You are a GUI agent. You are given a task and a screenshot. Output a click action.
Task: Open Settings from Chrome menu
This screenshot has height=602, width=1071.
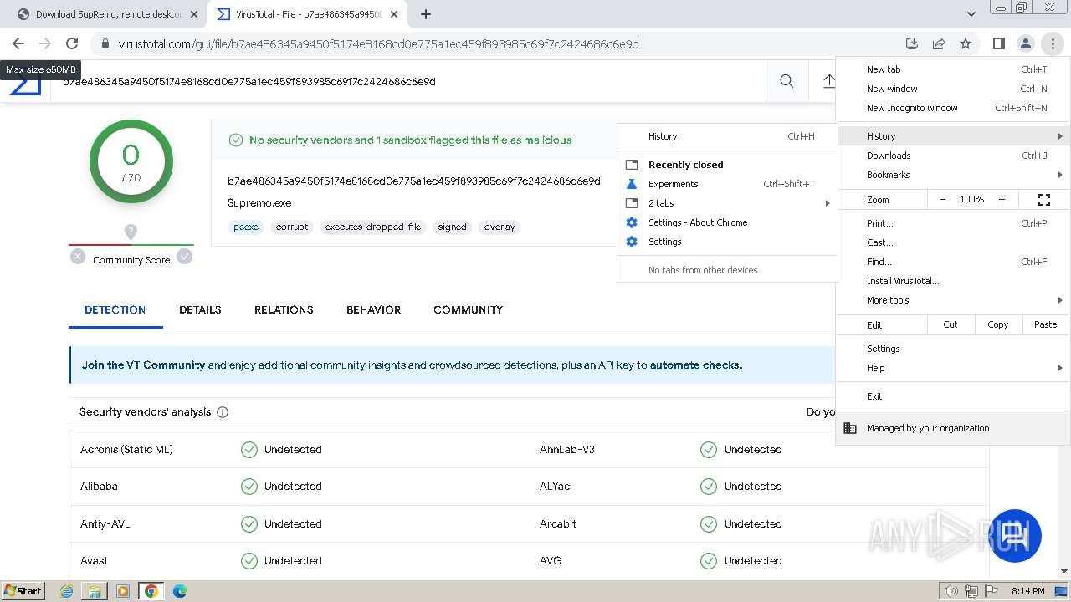953,349
